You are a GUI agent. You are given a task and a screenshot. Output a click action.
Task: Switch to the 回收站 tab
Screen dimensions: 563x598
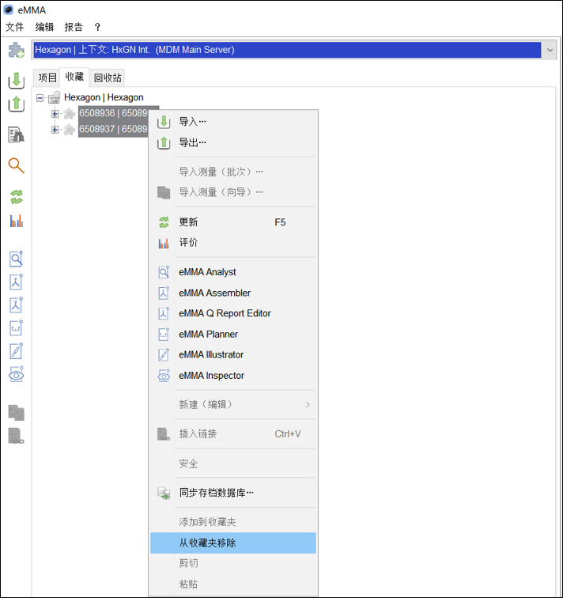coord(108,78)
